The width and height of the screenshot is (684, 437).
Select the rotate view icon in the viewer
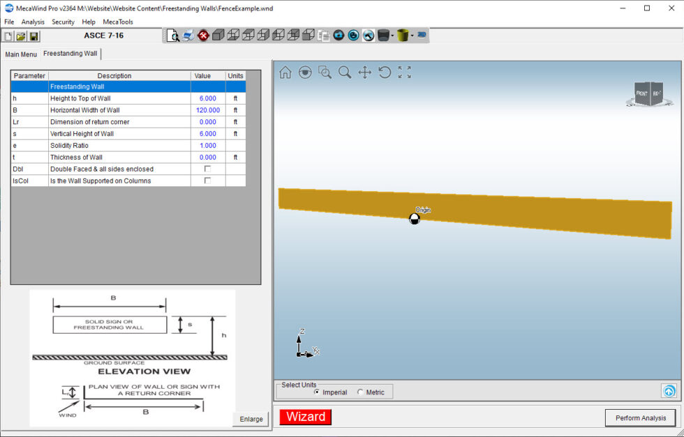point(384,72)
